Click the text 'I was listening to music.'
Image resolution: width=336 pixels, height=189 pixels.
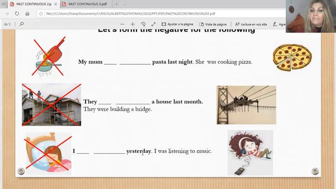[x=183, y=151]
